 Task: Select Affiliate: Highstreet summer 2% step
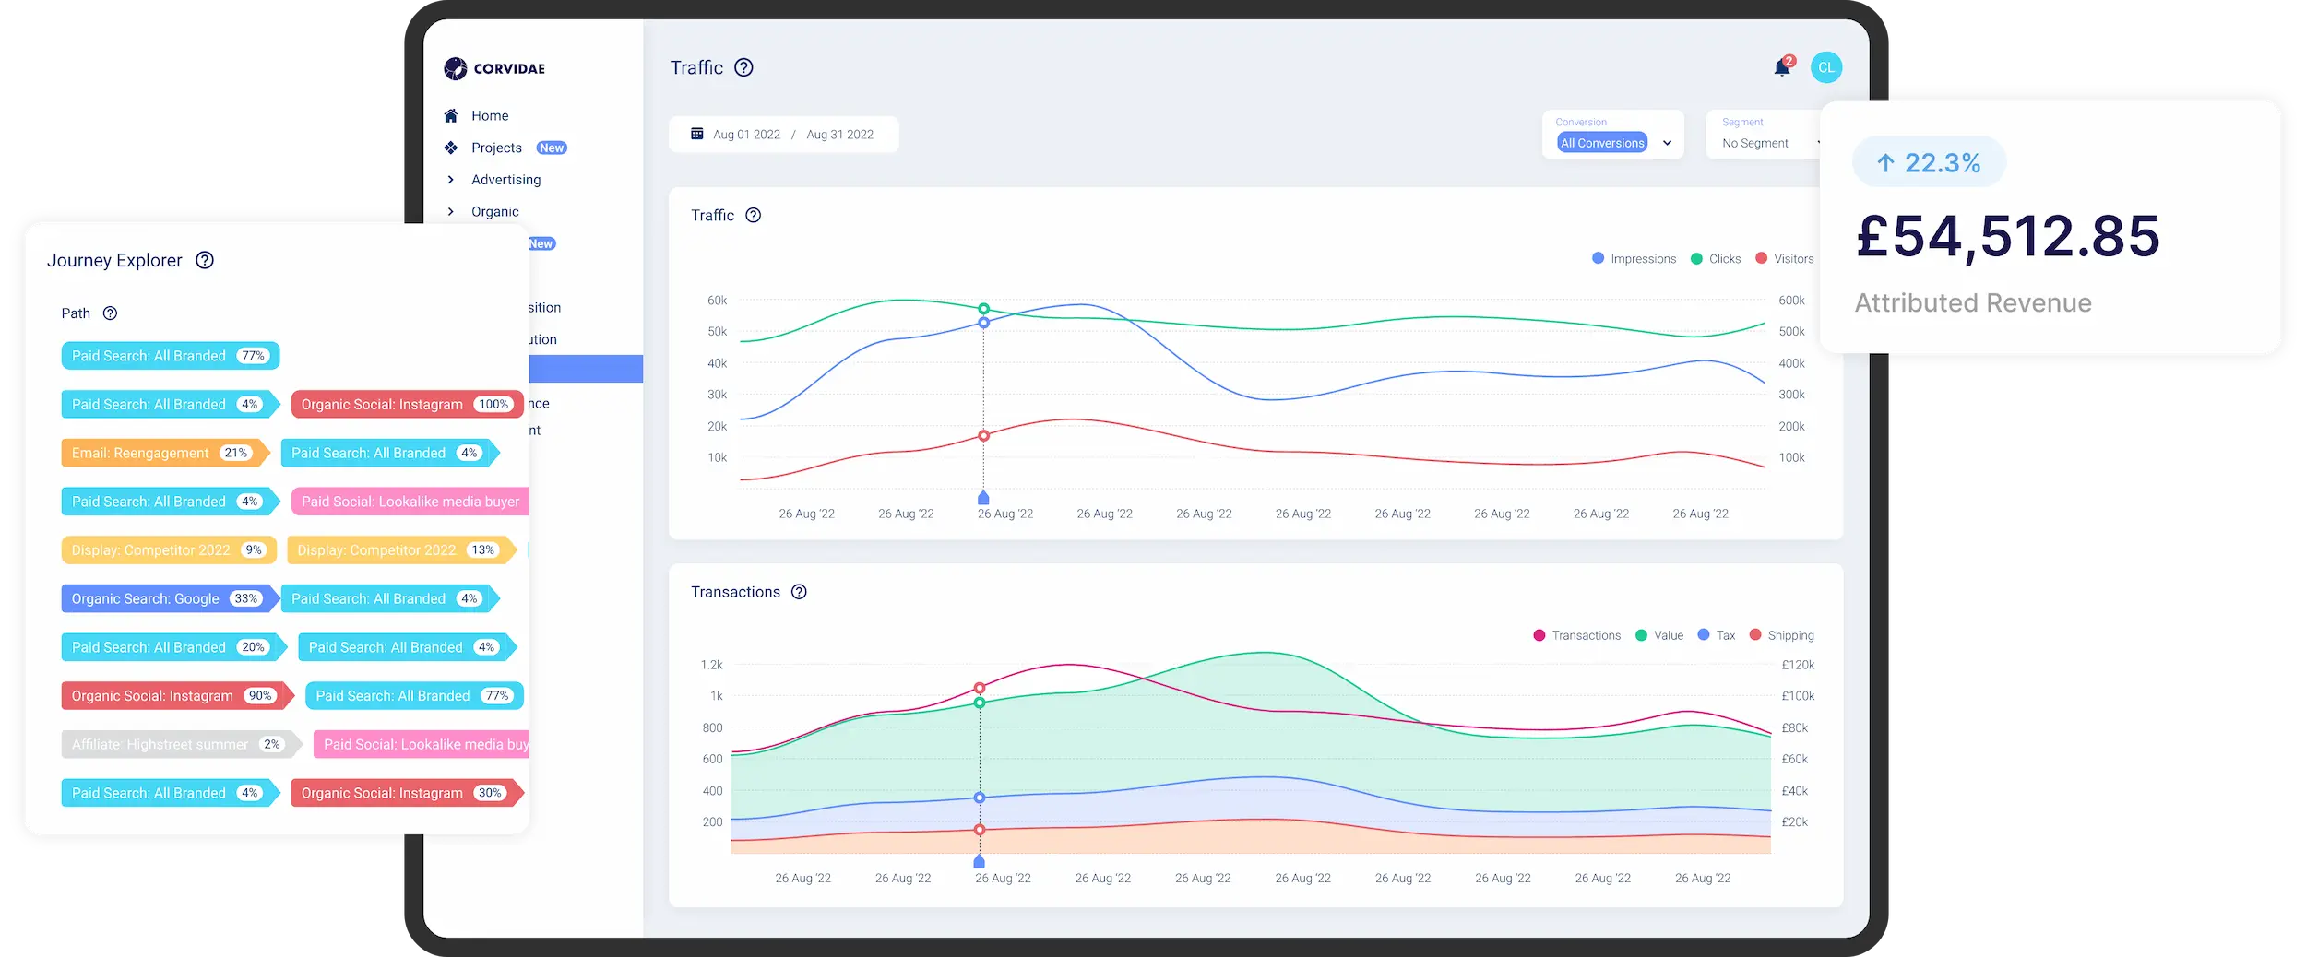[181, 744]
